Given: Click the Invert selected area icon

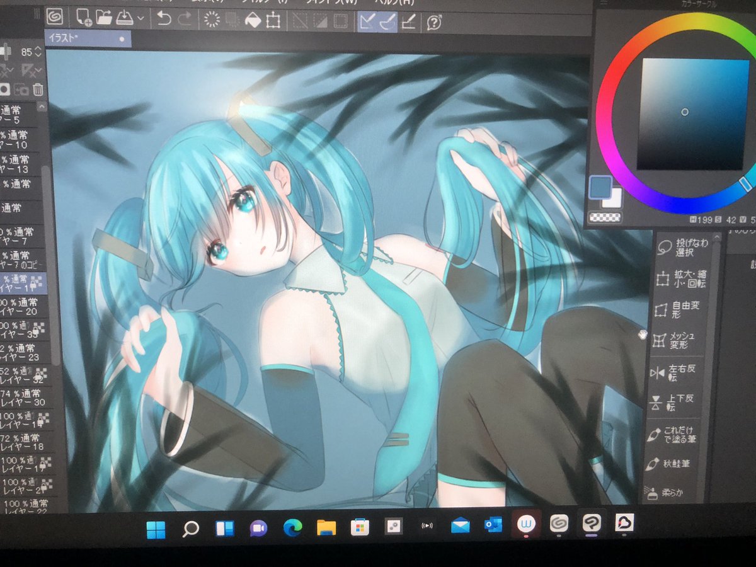Looking at the screenshot, I should (x=320, y=21).
